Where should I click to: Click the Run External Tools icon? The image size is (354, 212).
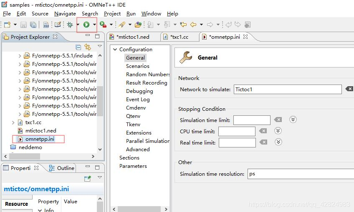(x=103, y=25)
